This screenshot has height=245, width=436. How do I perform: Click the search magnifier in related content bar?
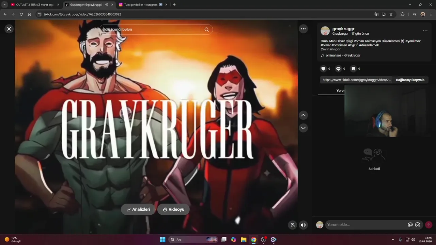point(207,30)
